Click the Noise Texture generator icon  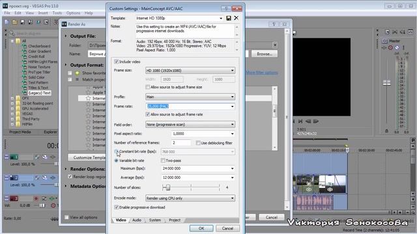pos(25,67)
